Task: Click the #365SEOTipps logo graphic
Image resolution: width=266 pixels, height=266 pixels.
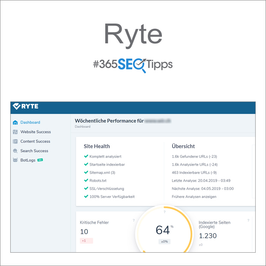Action: pyautogui.click(x=133, y=65)
